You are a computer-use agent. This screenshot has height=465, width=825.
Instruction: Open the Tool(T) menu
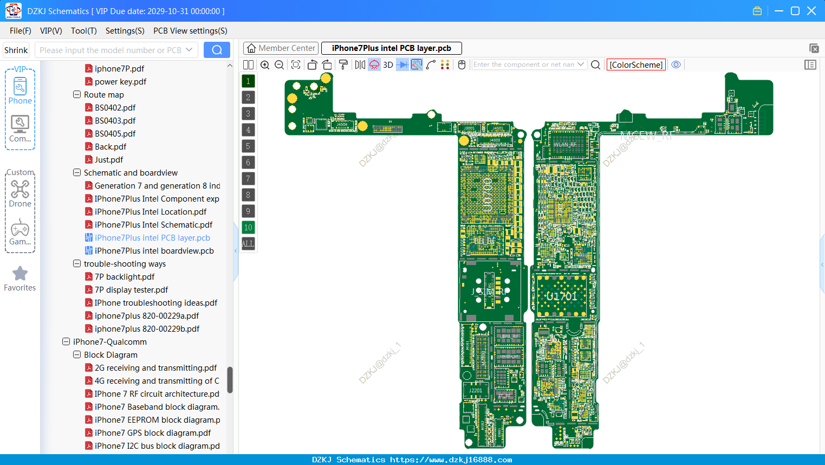click(84, 30)
